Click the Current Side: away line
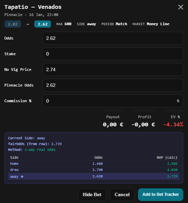This screenshot has height=203, width=188. [27, 138]
